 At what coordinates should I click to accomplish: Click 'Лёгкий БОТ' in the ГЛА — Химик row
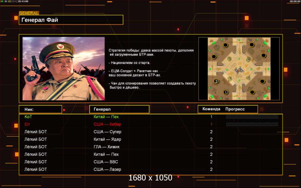[x=35, y=147]
